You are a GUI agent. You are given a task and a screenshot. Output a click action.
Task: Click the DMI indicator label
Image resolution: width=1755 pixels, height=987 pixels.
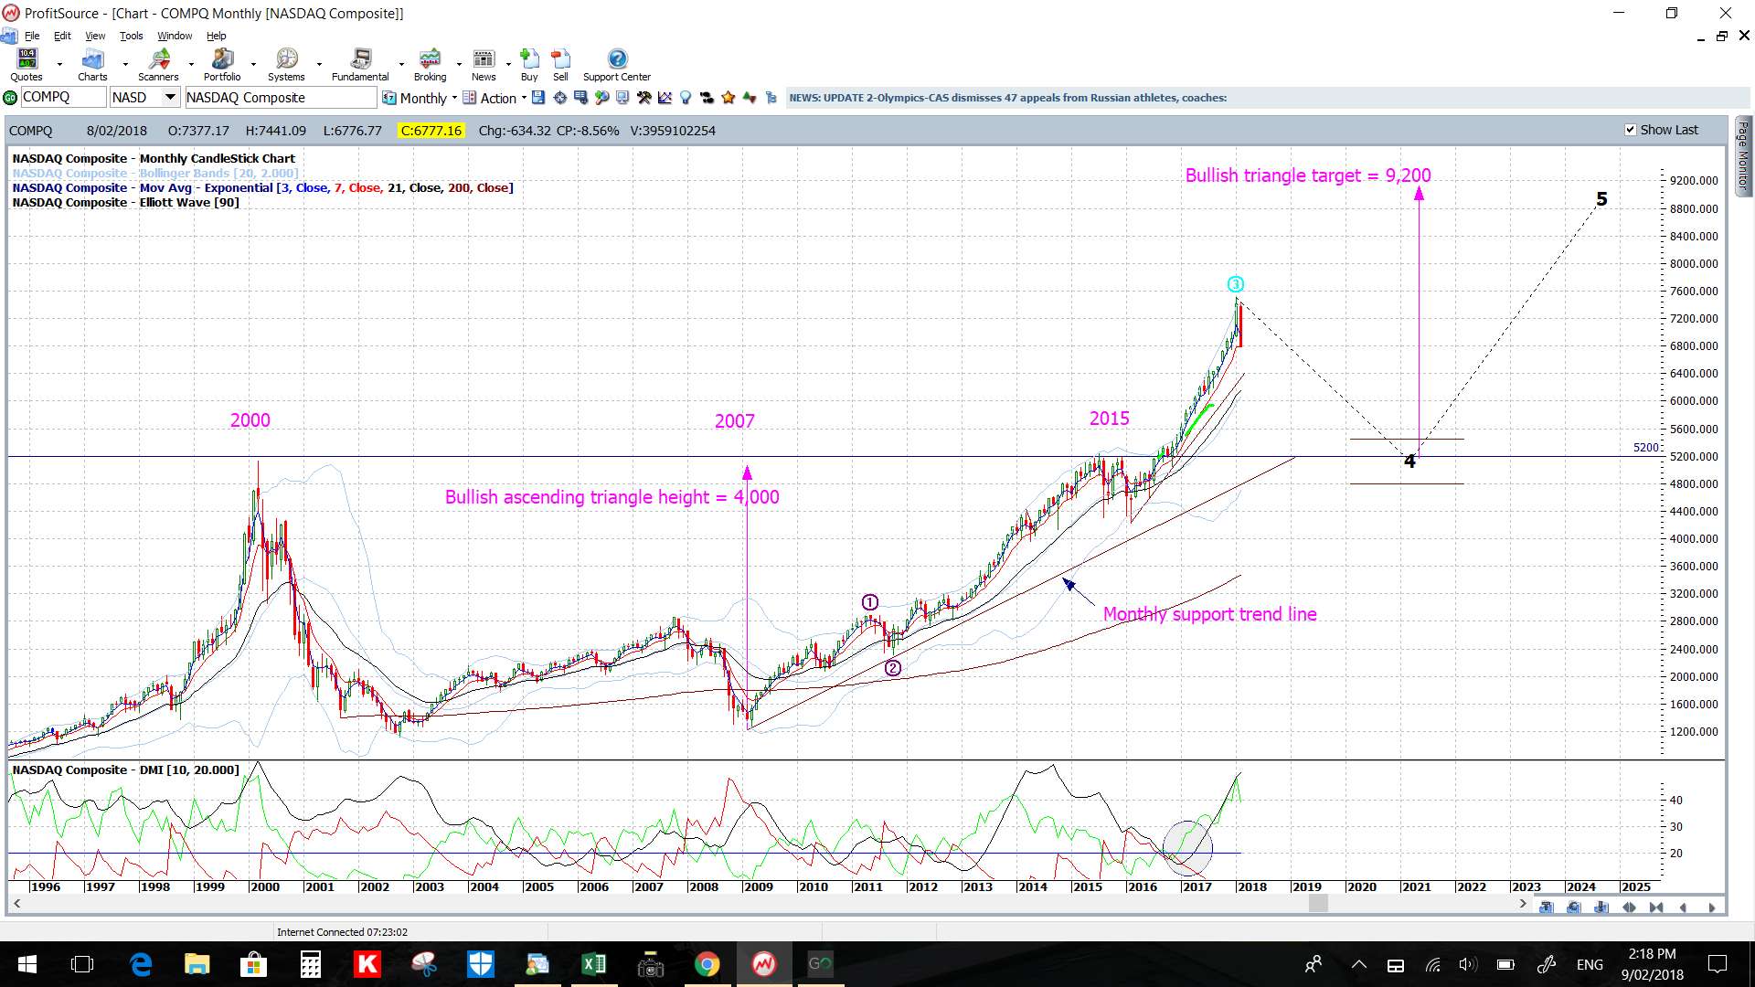[x=125, y=769]
